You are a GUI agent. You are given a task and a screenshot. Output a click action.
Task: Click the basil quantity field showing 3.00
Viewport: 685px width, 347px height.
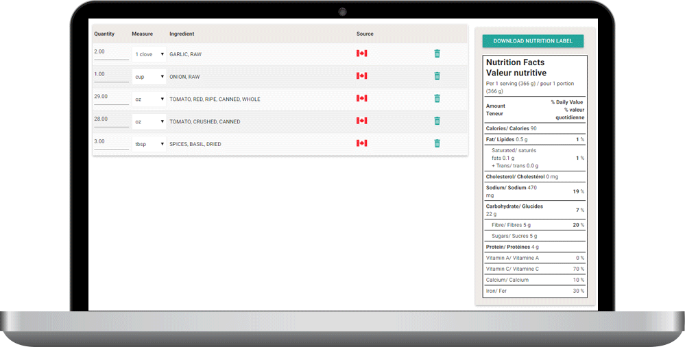[110, 142]
